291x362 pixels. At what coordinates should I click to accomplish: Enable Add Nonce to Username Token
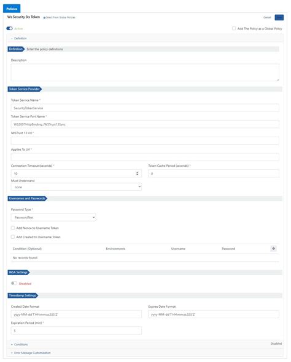click(x=13, y=228)
